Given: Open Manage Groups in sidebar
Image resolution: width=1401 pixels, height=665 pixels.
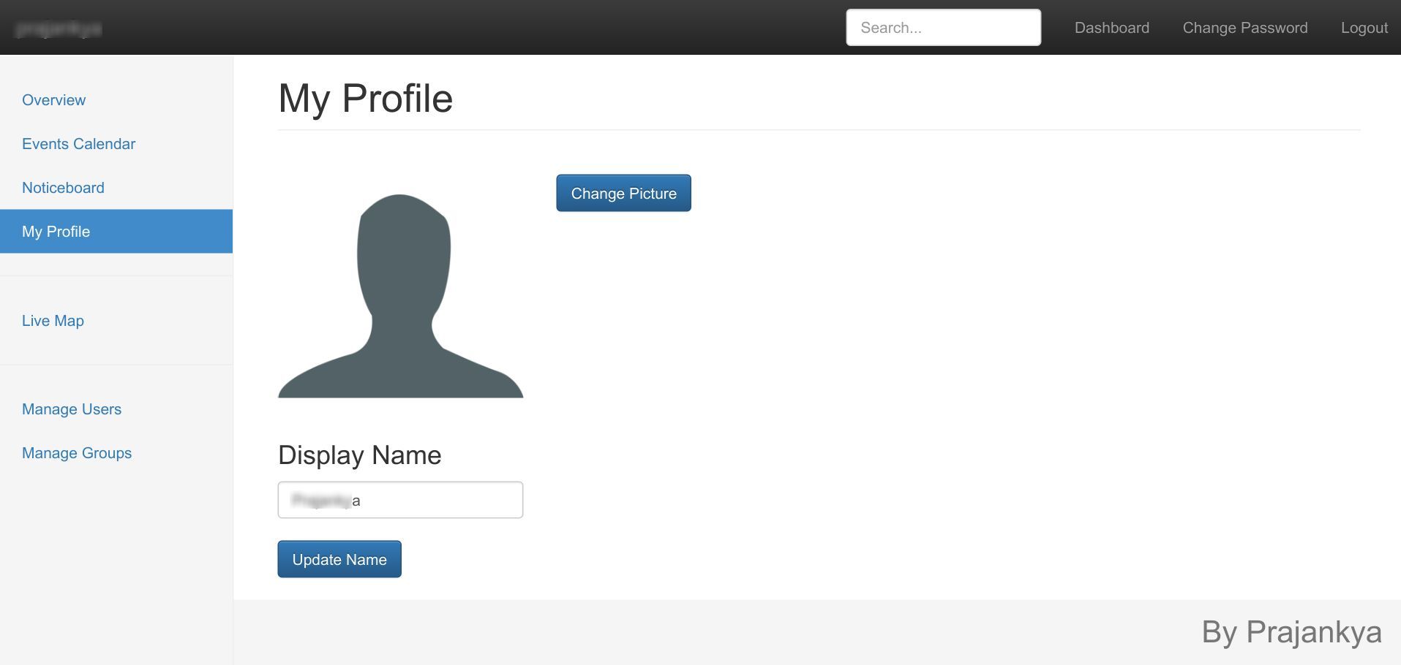Looking at the screenshot, I should click(x=77, y=453).
